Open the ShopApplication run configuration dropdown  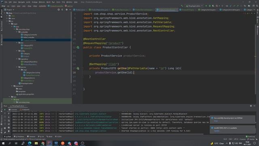[194, 6]
